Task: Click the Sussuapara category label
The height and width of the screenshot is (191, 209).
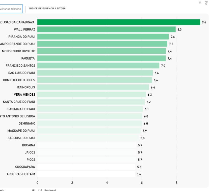Action: point(25,167)
